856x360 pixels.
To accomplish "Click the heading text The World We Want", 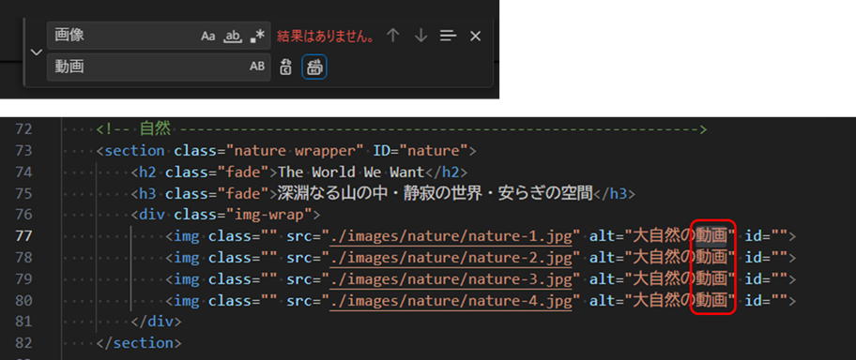I will tap(352, 172).
